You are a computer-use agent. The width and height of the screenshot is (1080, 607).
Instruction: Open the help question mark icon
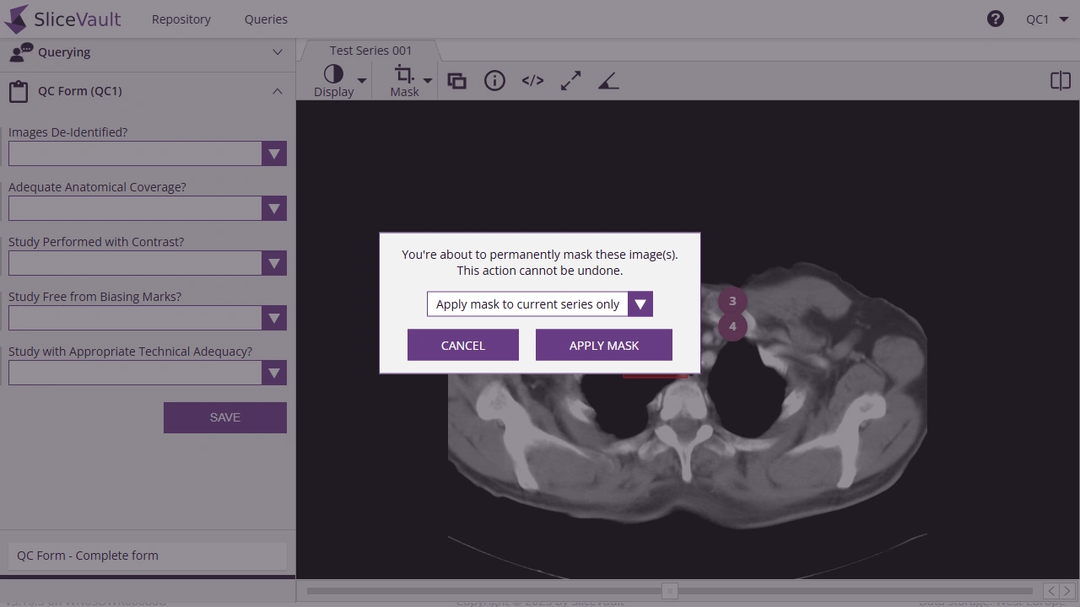[996, 19]
